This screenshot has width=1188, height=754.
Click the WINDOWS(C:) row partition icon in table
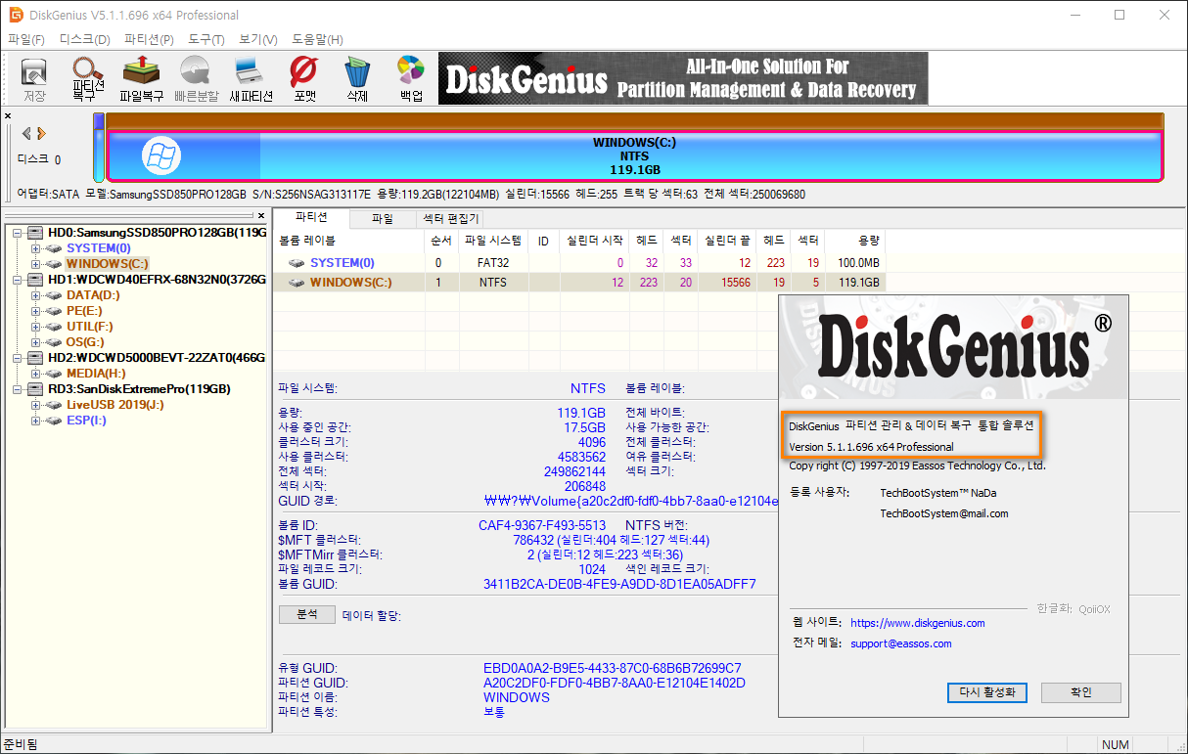point(297,283)
